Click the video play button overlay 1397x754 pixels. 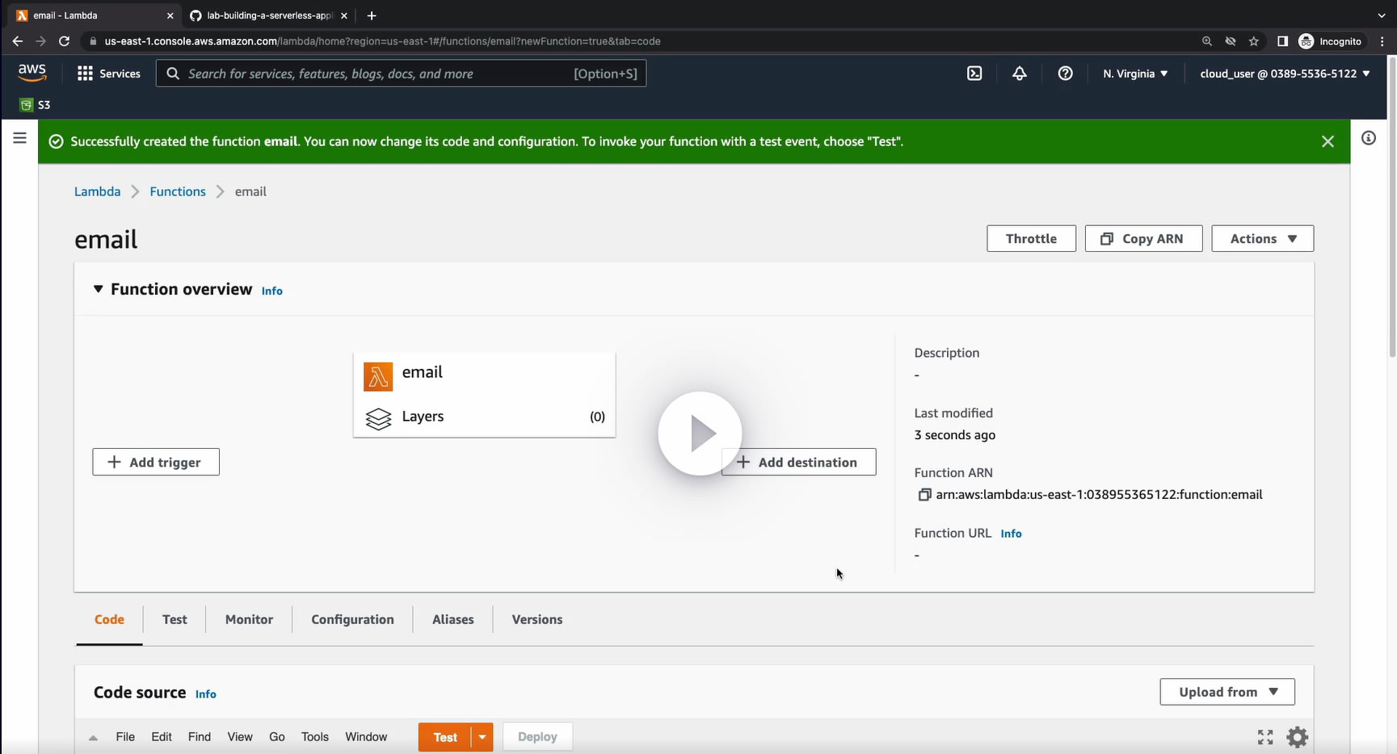pos(700,434)
